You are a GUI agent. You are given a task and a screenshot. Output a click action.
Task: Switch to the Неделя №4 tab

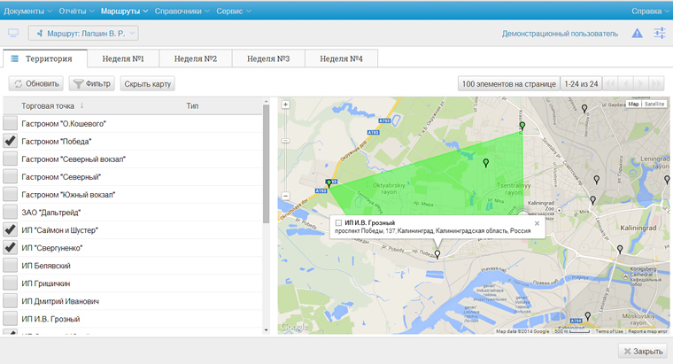(342, 58)
